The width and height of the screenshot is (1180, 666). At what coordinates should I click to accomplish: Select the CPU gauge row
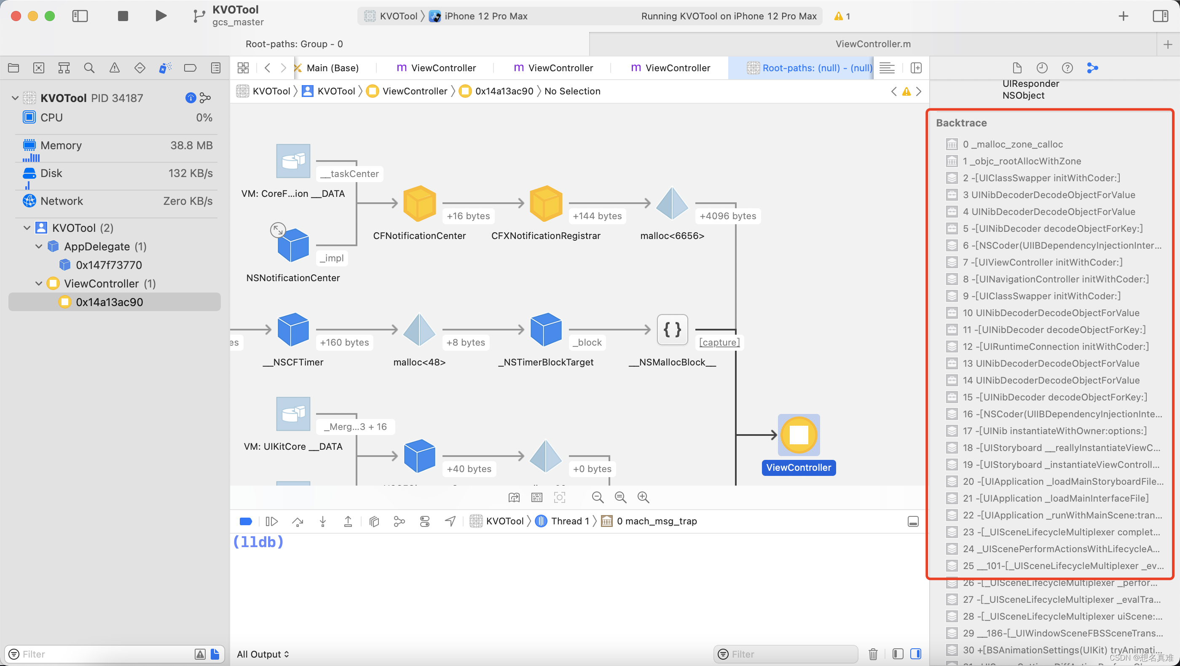(117, 118)
